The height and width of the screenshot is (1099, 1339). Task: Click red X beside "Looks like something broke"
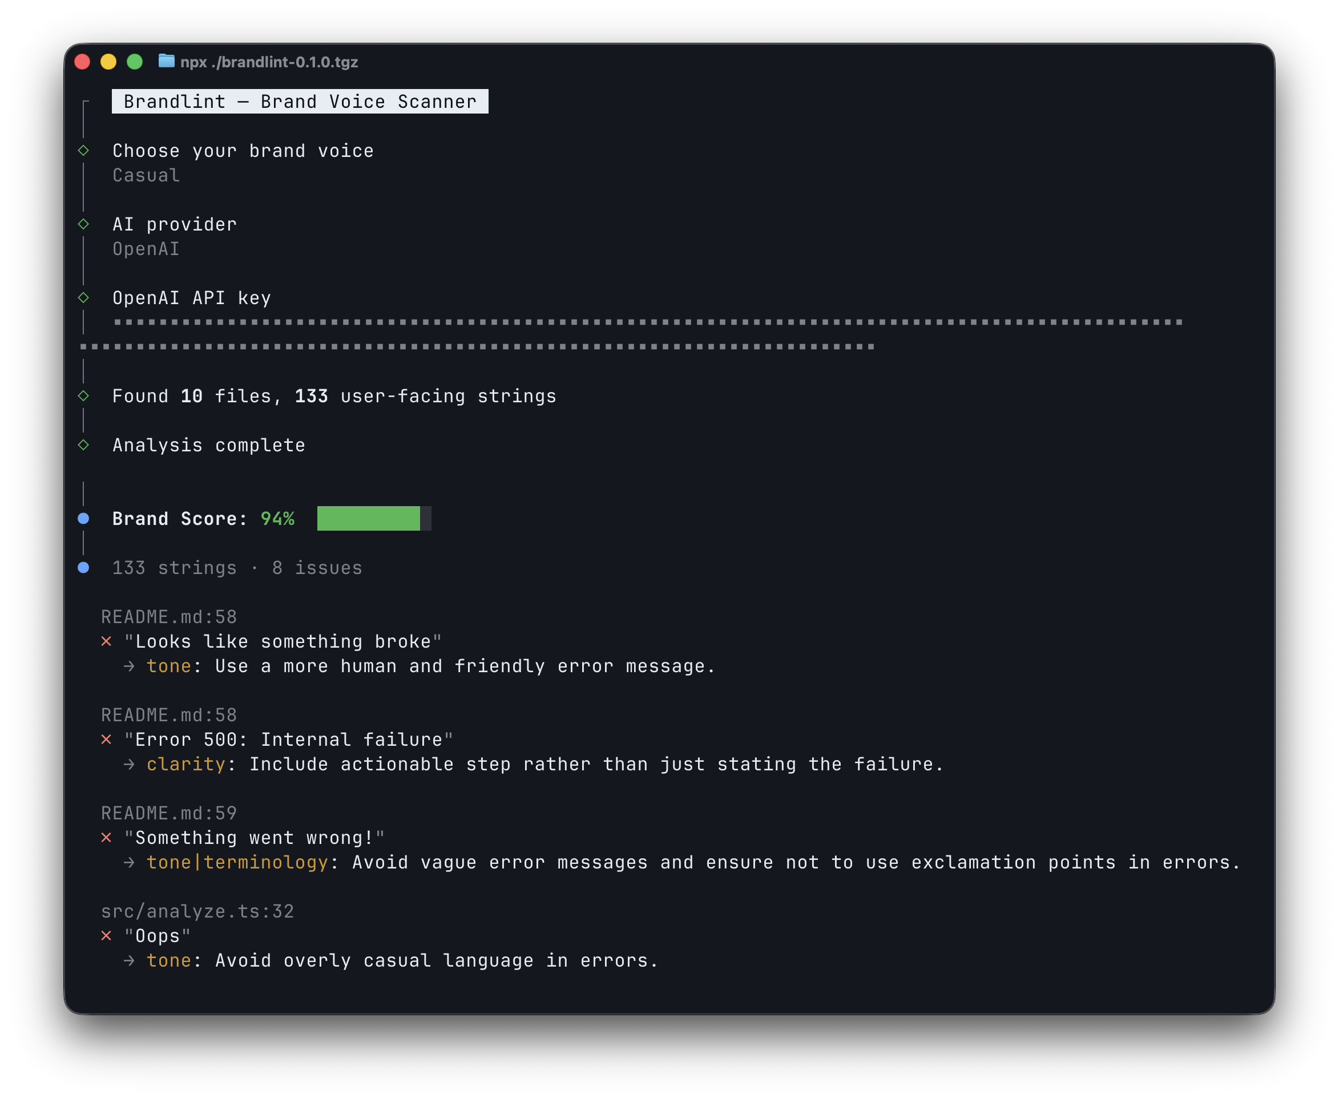tap(106, 641)
